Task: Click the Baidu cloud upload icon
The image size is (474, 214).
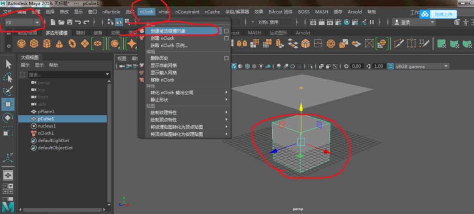Action: point(425,14)
